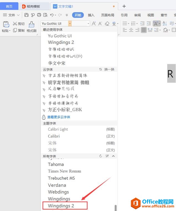Increase font size with A+ icon

94,24
